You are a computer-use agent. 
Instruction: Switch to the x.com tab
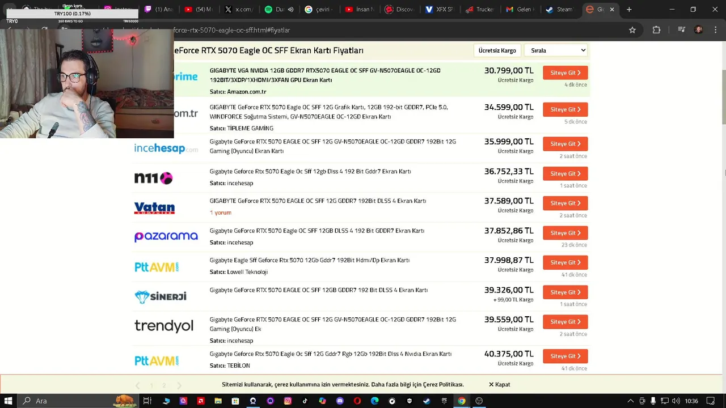(238, 9)
